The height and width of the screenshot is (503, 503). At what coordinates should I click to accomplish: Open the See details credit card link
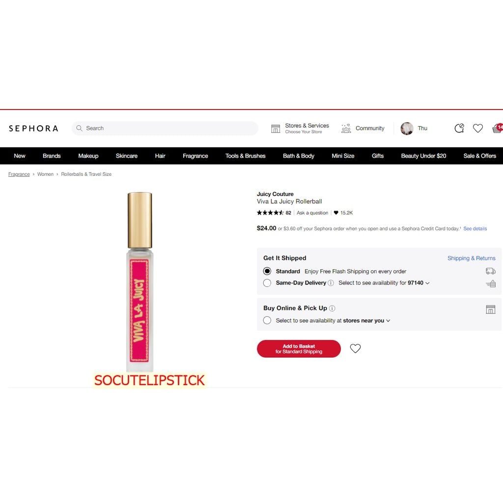475,229
